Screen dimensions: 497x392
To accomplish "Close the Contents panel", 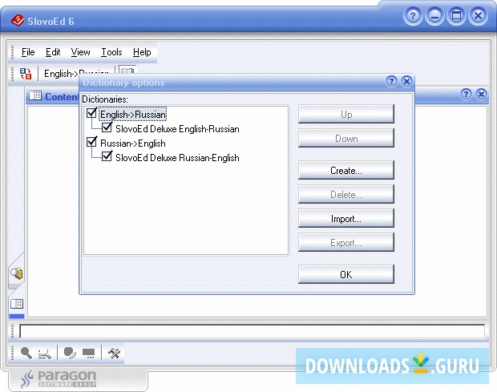I will pyautogui.click(x=481, y=94).
